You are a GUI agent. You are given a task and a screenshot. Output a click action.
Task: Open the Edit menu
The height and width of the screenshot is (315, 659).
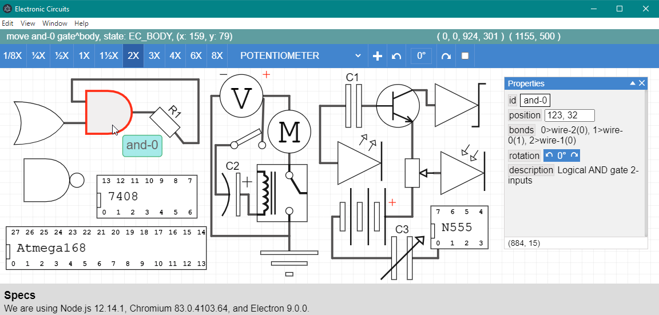coord(7,23)
